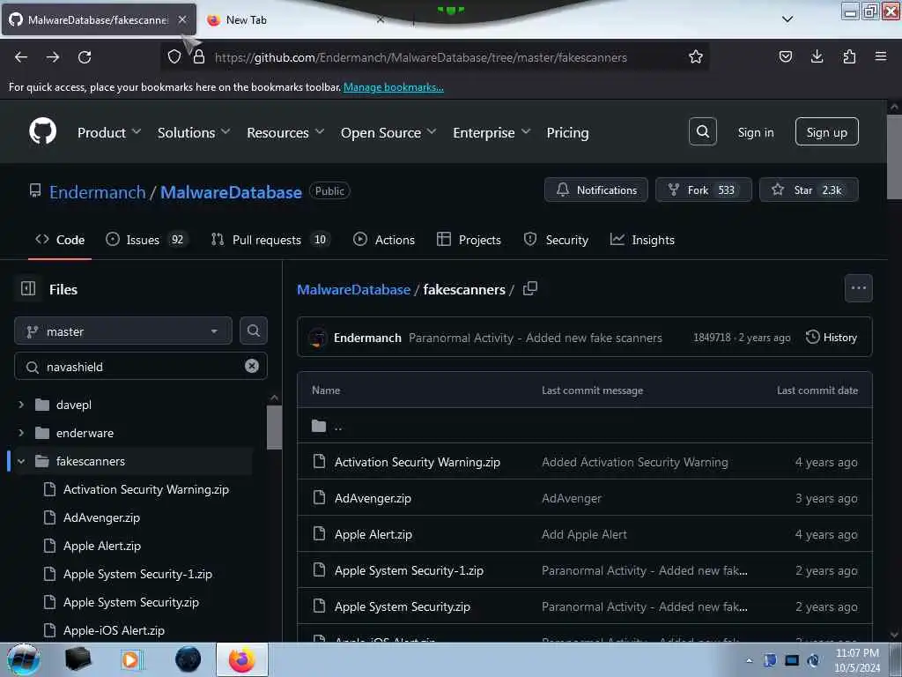The height and width of the screenshot is (677, 902).
Task: Switch to the Issues tab
Action: tap(147, 240)
